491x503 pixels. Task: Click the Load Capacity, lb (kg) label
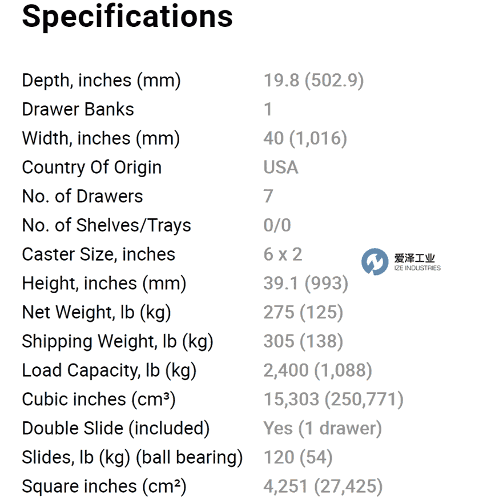pos(109,370)
